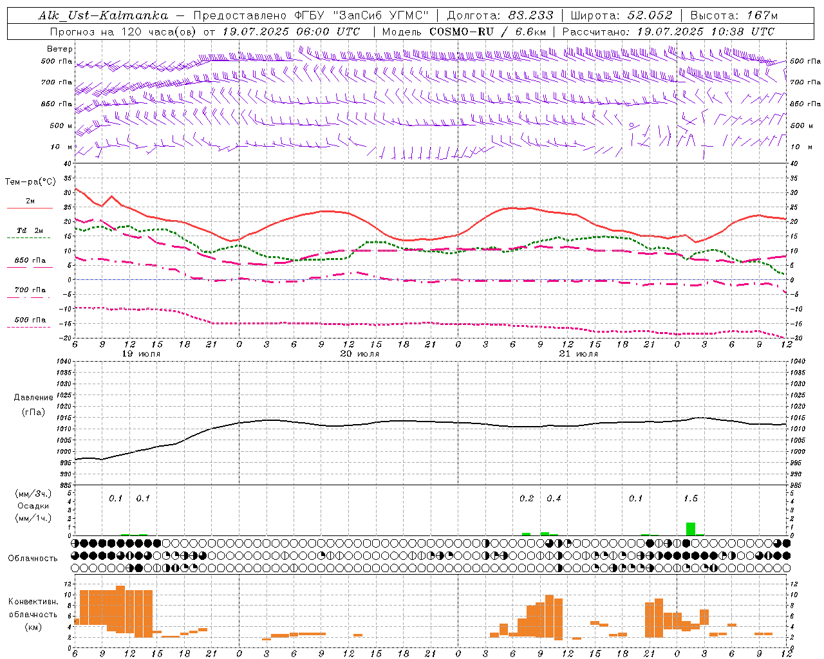
Task: Click 'Прогноз на 120 часа(ов)' forecast line
Action: pyautogui.click(x=124, y=32)
